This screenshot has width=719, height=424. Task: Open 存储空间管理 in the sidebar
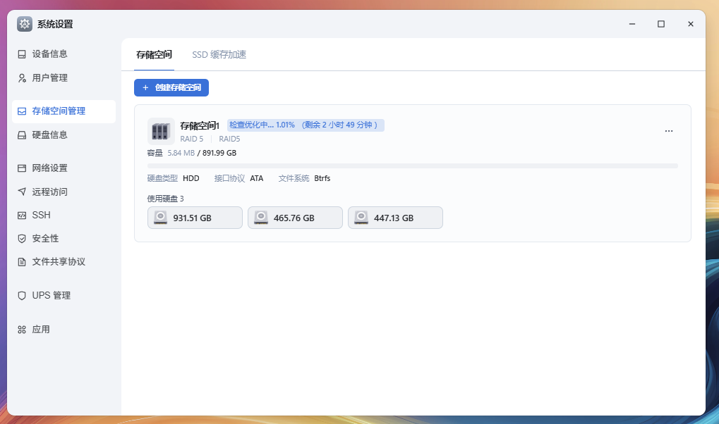coord(64,111)
